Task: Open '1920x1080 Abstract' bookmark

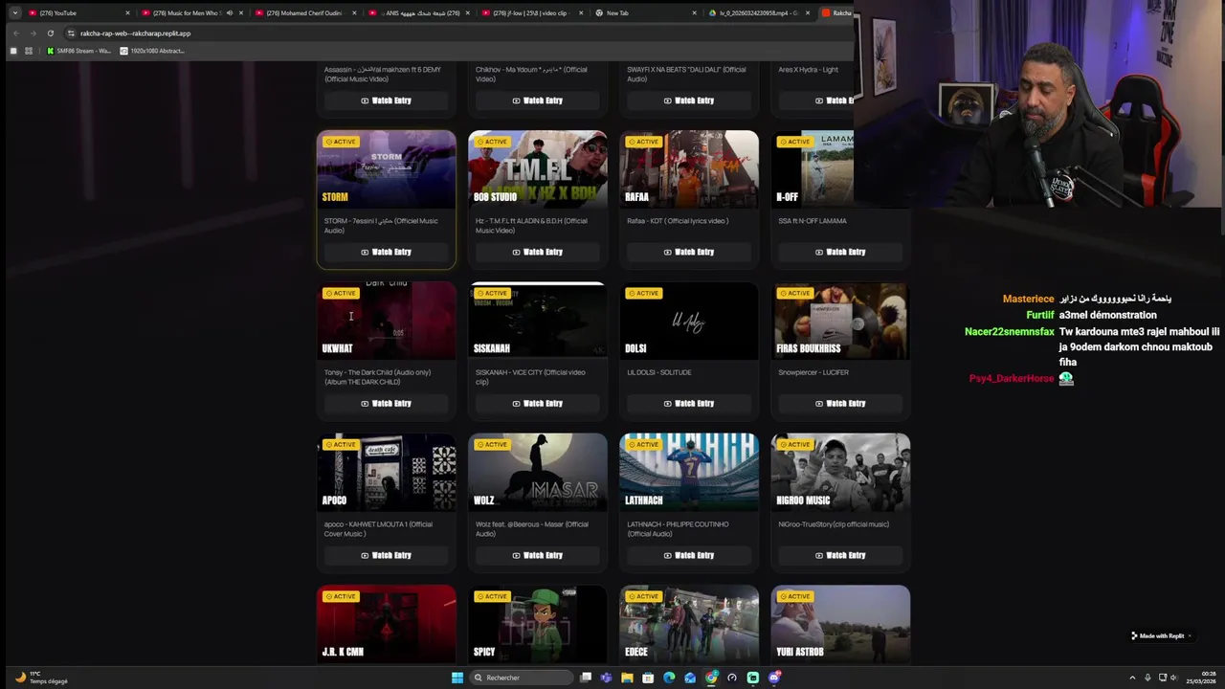Action: pyautogui.click(x=151, y=51)
